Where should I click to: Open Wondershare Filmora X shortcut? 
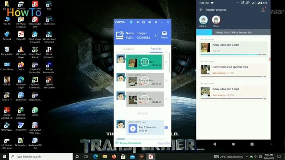point(49,37)
